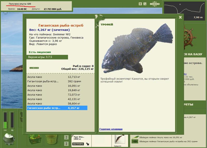
Task: Click the S icon beside pause
Action: 145,4
